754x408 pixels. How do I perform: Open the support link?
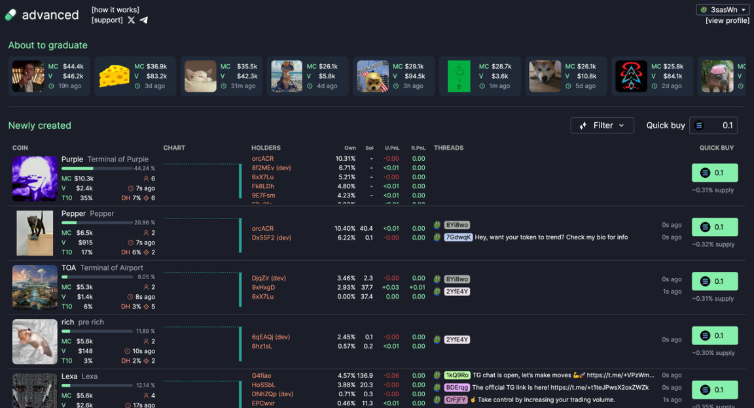click(107, 20)
